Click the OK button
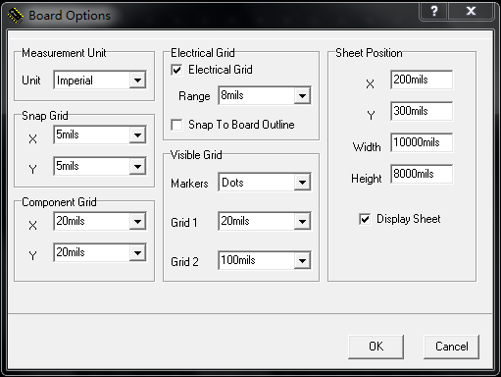The image size is (501, 377). pos(376,347)
